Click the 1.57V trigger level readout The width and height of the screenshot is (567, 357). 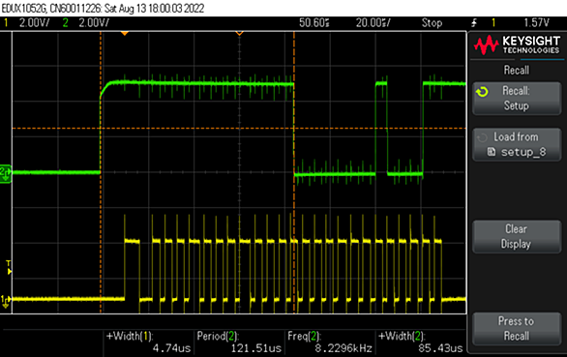tap(537, 23)
